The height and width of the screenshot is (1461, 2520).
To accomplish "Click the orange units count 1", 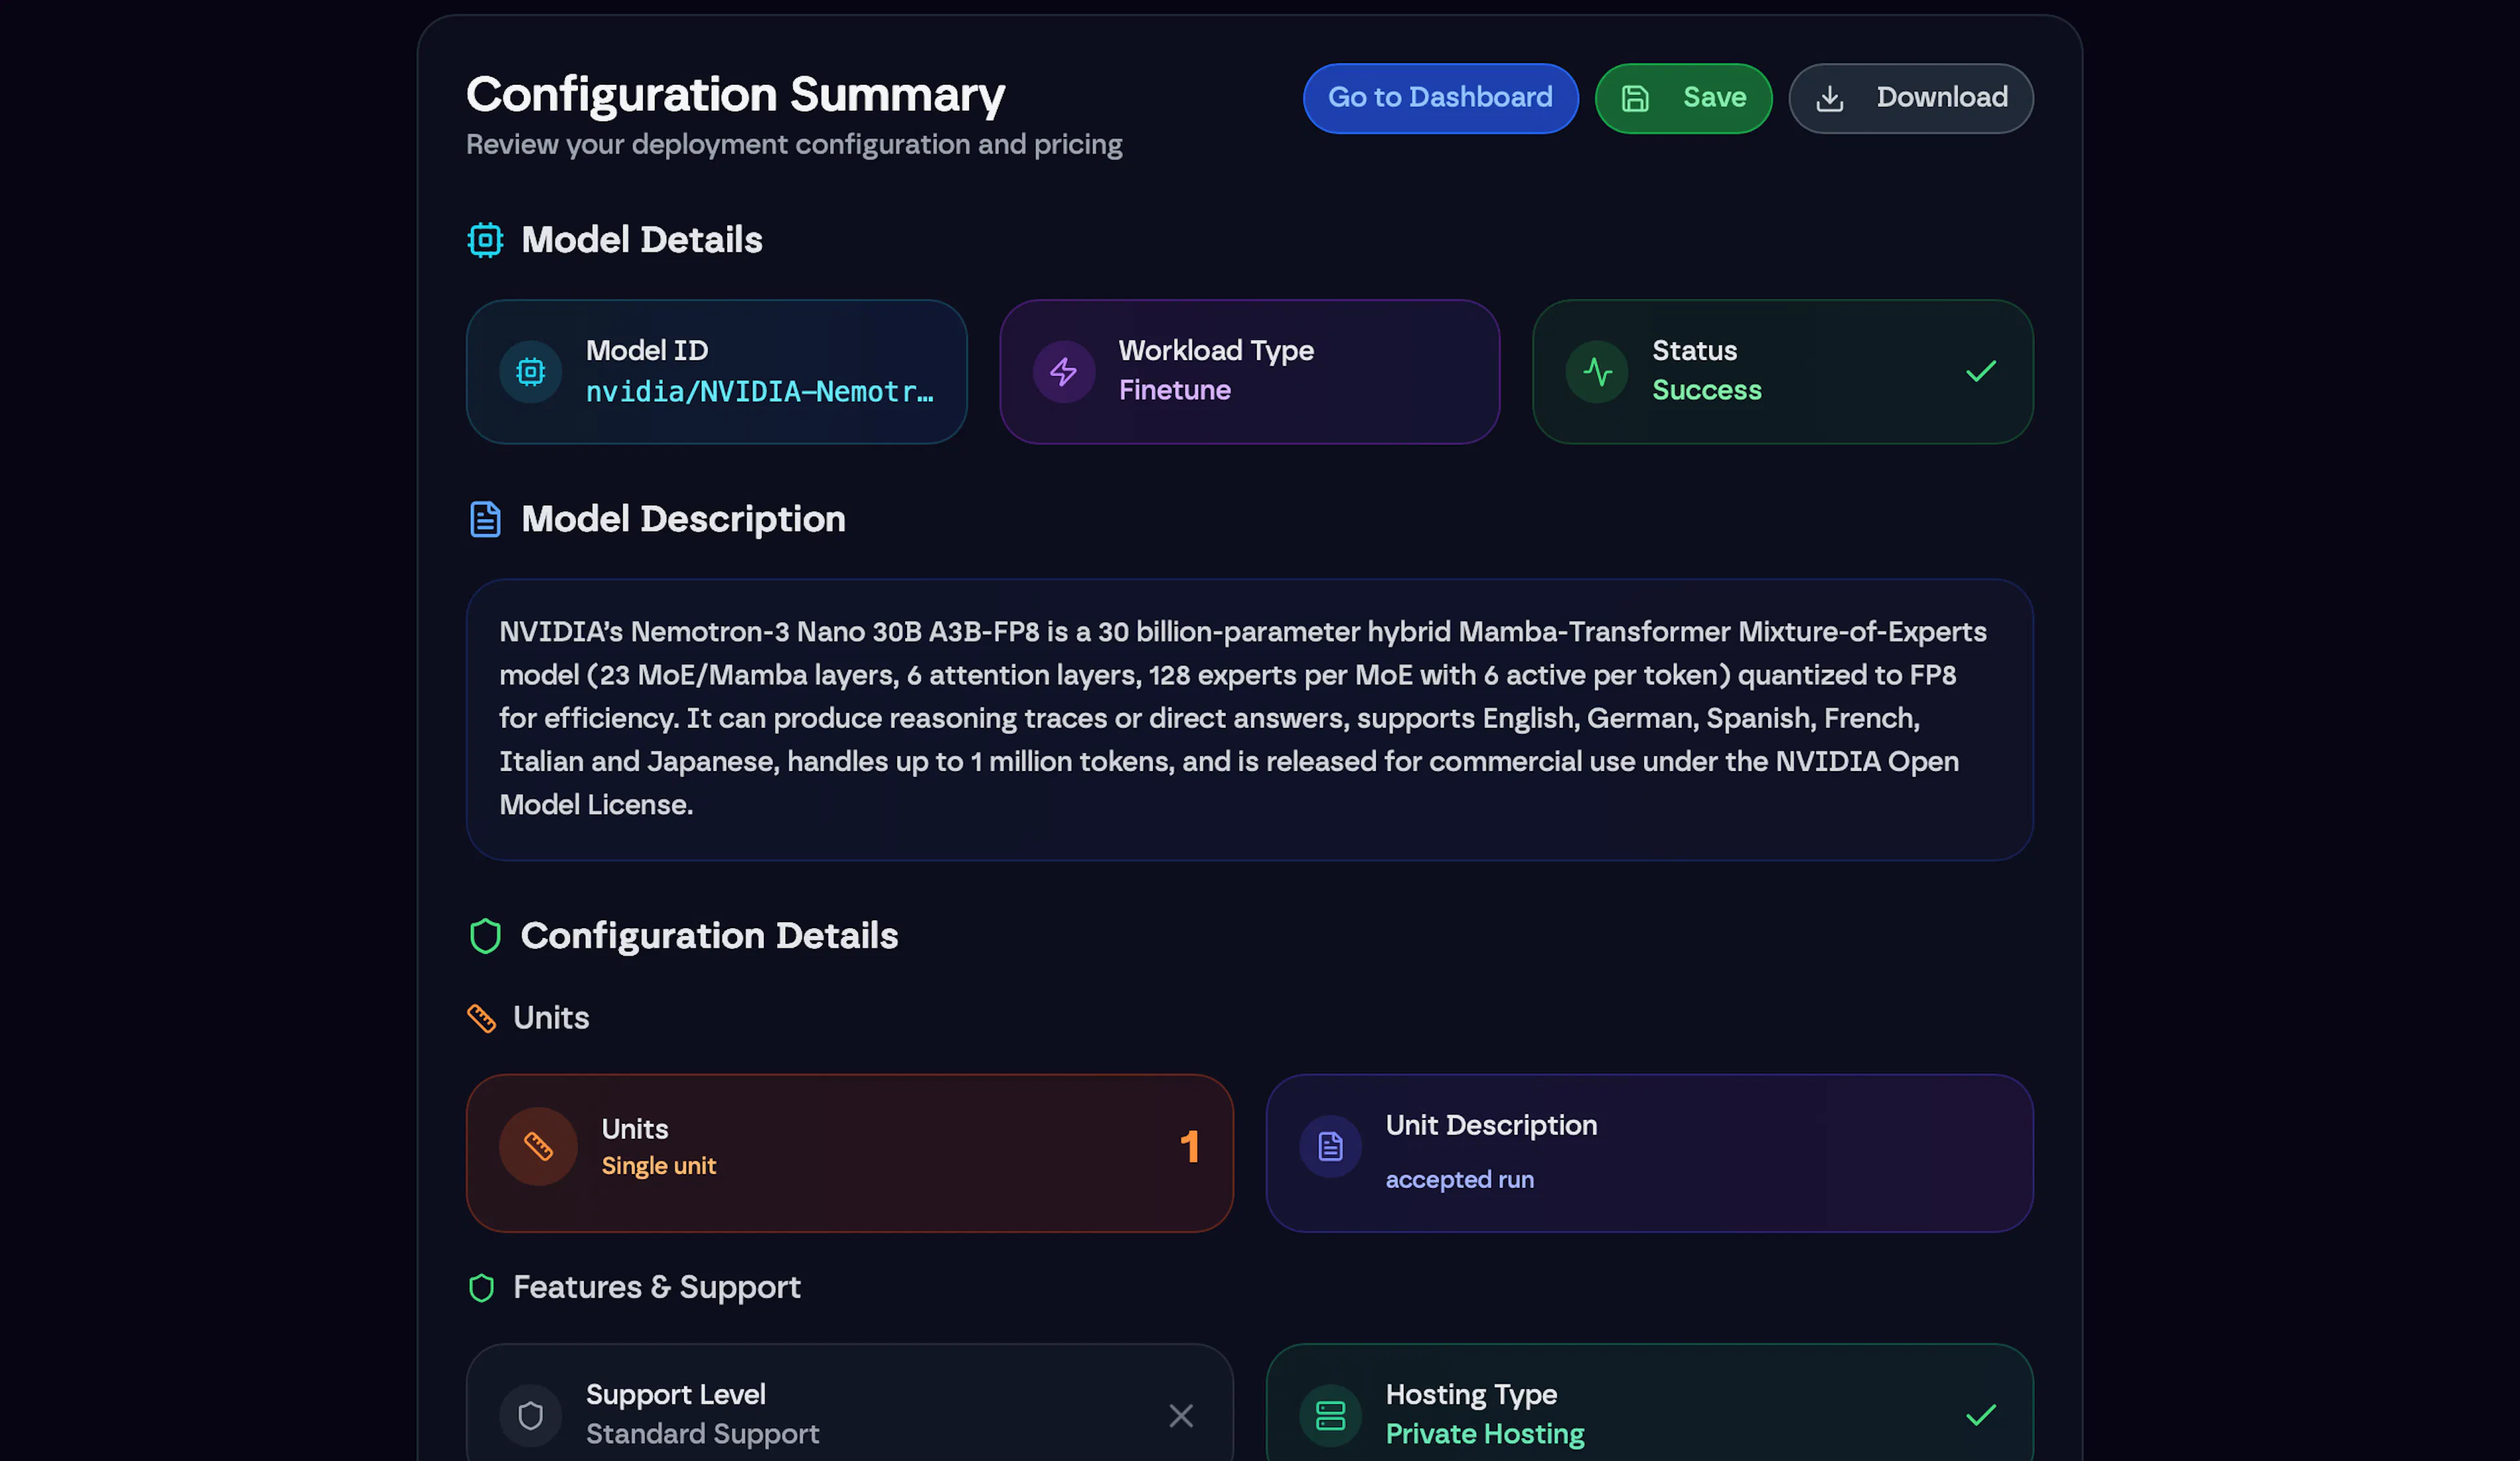I will click(1189, 1146).
